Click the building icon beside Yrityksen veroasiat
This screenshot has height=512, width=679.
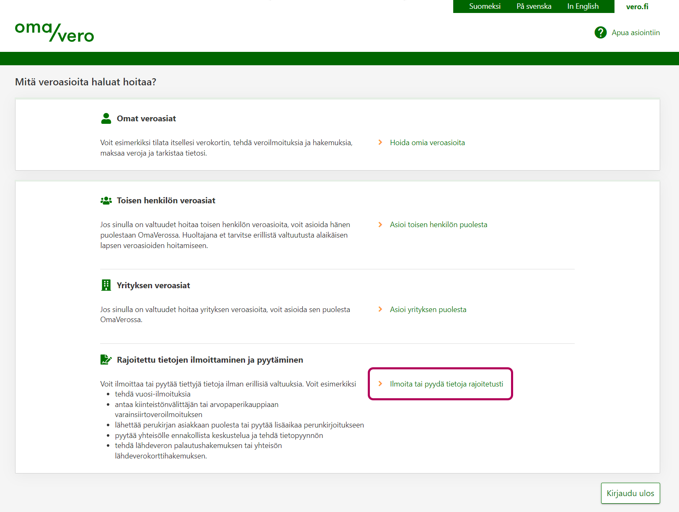tap(106, 285)
